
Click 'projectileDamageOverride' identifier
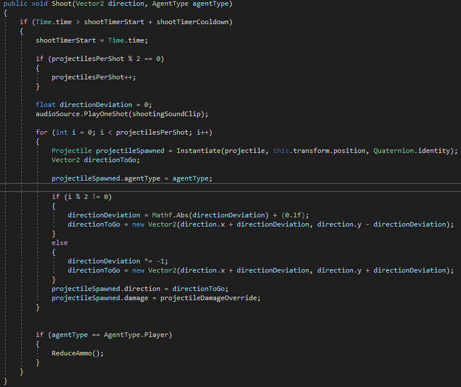[x=209, y=298]
